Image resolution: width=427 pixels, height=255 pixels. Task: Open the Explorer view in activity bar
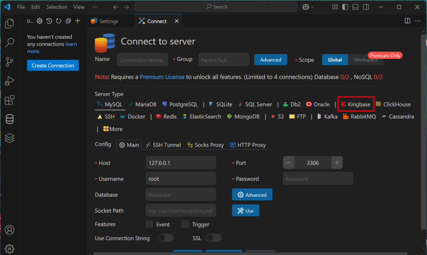click(x=9, y=24)
